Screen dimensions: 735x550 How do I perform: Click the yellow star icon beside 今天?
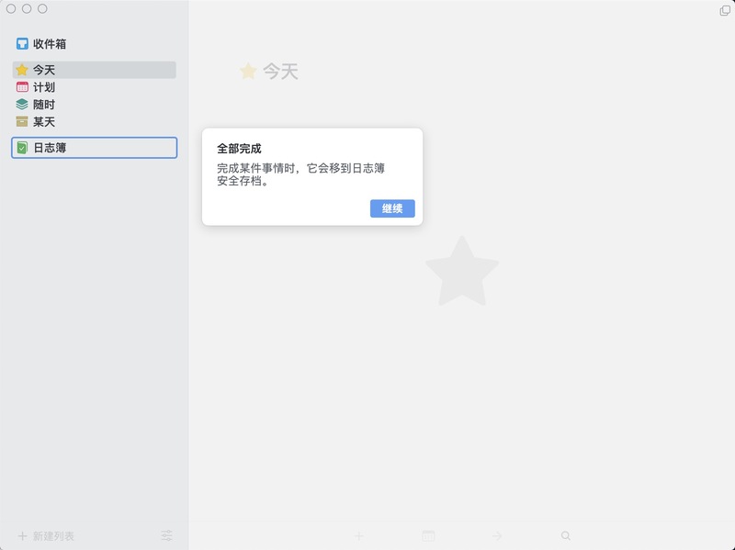point(20,70)
